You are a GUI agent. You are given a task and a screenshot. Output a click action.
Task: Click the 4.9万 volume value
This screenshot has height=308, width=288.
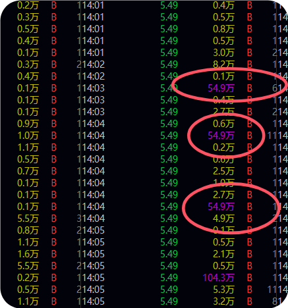pos(223,218)
